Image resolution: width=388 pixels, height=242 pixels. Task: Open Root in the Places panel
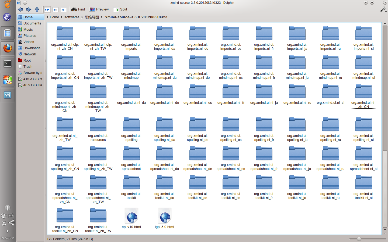[x=31, y=60]
